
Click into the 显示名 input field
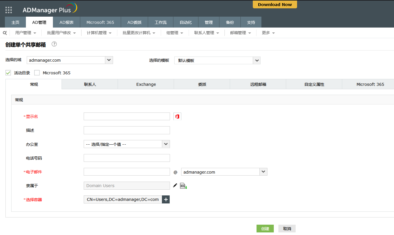coord(127,116)
